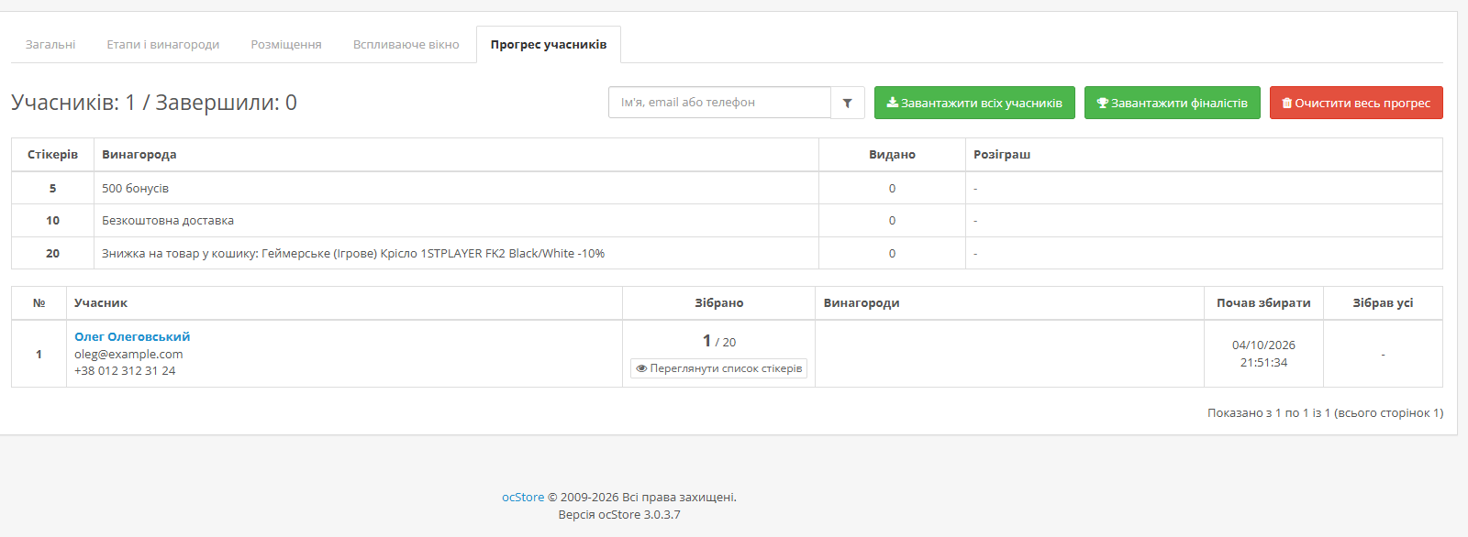
Task: Select the Безкоштовна доставка reward cell
Action: pyautogui.click(x=456, y=220)
